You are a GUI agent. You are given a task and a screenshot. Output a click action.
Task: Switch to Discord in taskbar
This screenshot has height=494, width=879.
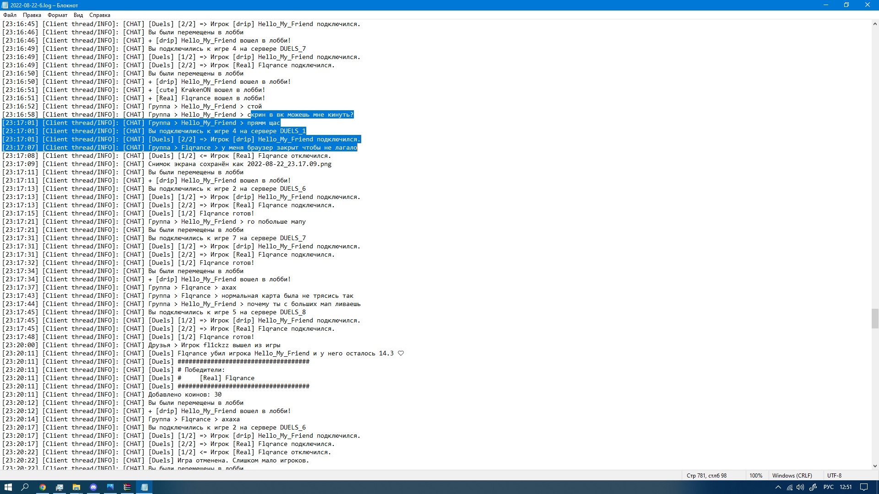[x=93, y=487]
